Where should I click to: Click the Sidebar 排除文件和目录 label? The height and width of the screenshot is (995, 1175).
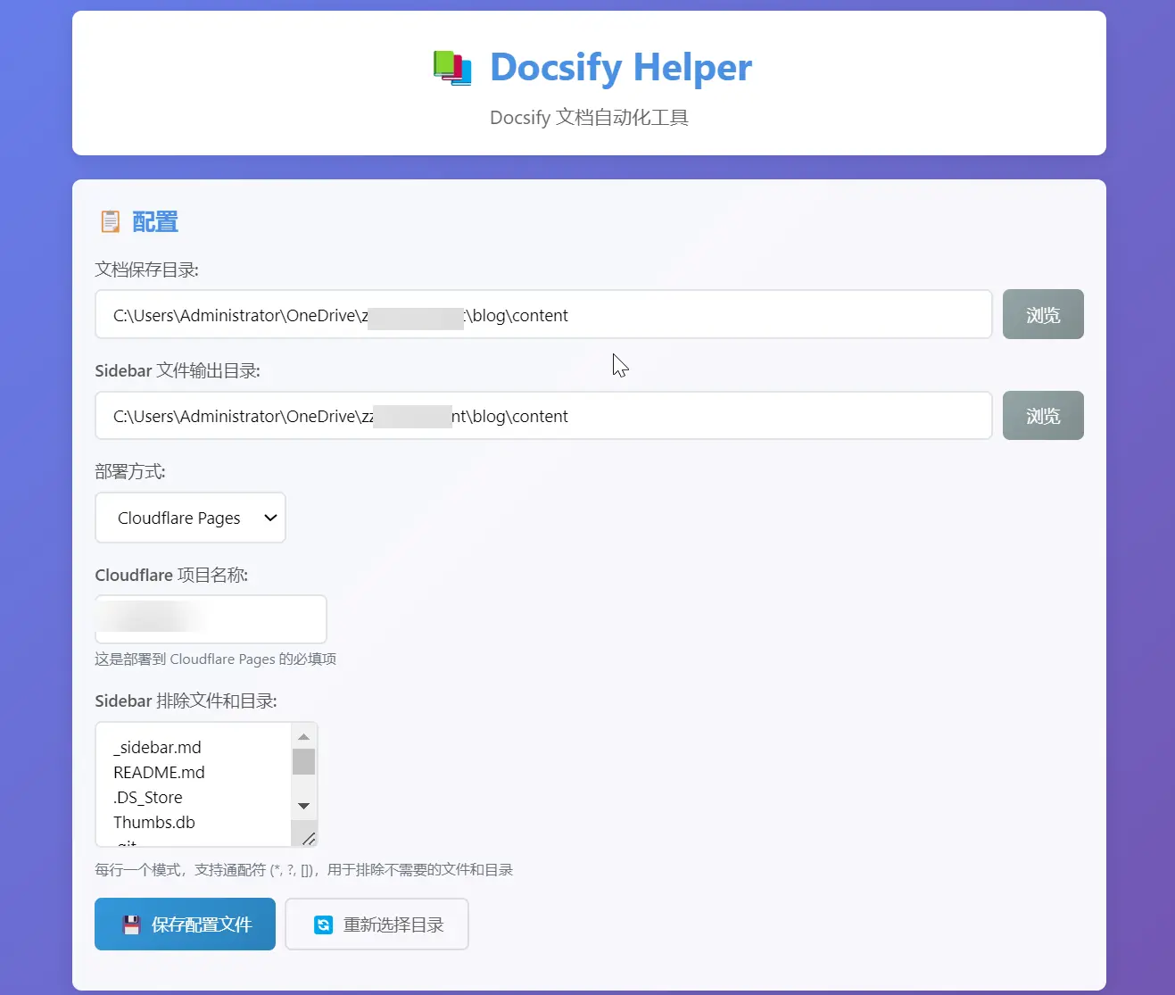(x=186, y=701)
